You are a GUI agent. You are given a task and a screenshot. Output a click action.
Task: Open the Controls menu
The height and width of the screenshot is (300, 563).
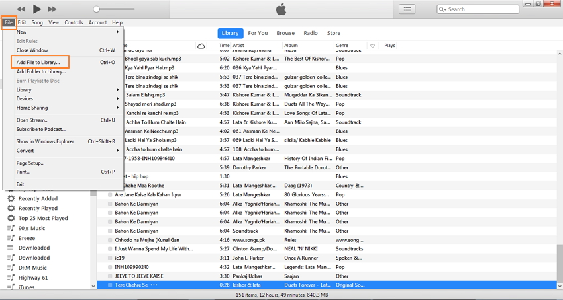click(x=74, y=22)
